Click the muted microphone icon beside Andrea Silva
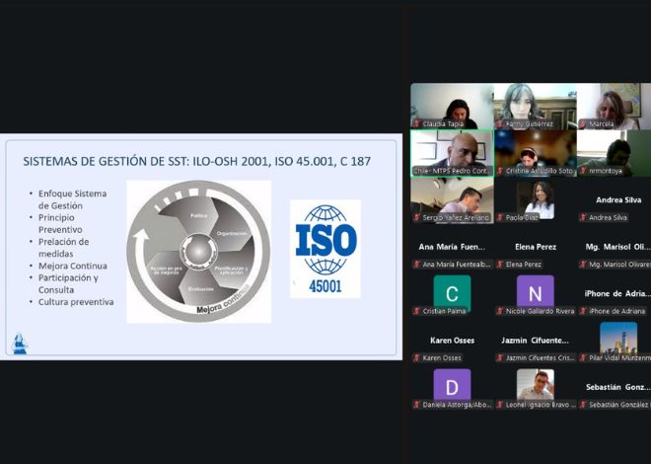651x464 pixels. 584,217
